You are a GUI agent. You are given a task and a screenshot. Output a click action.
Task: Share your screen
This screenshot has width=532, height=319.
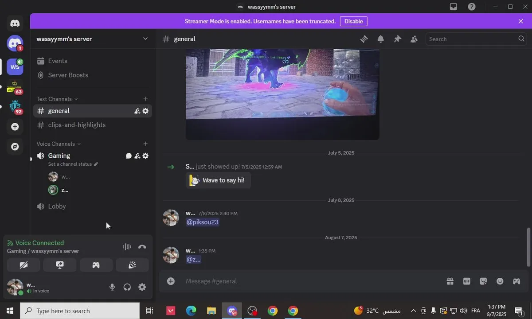tap(60, 265)
